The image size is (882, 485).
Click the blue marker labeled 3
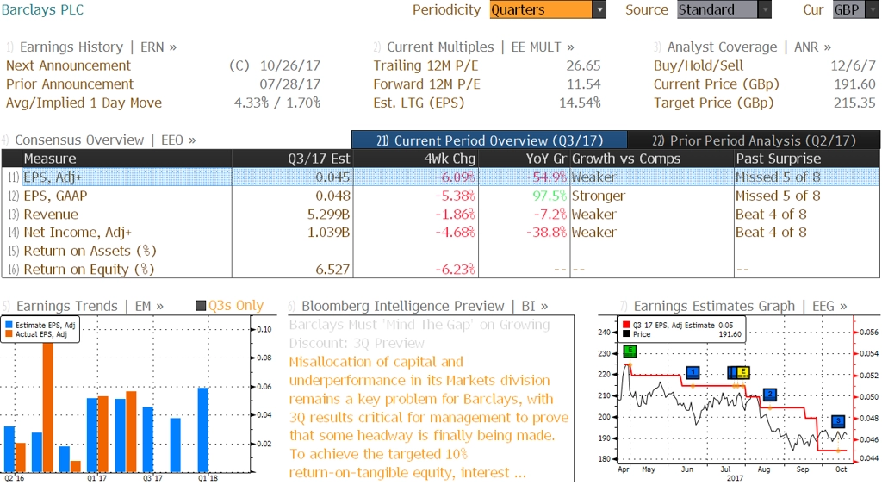(x=838, y=421)
